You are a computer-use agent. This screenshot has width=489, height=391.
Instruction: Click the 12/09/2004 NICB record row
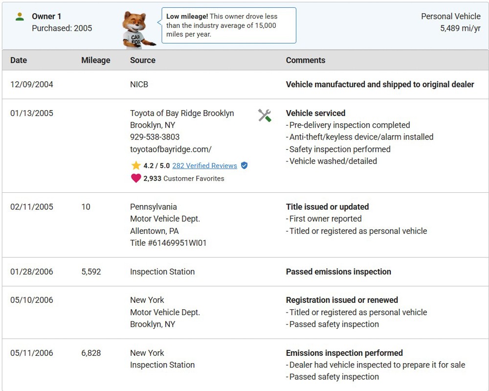click(244, 84)
